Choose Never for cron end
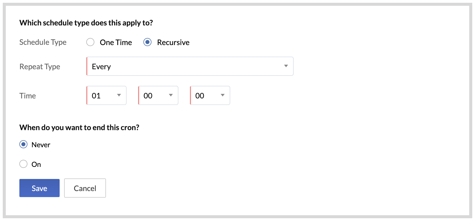 tap(23, 144)
